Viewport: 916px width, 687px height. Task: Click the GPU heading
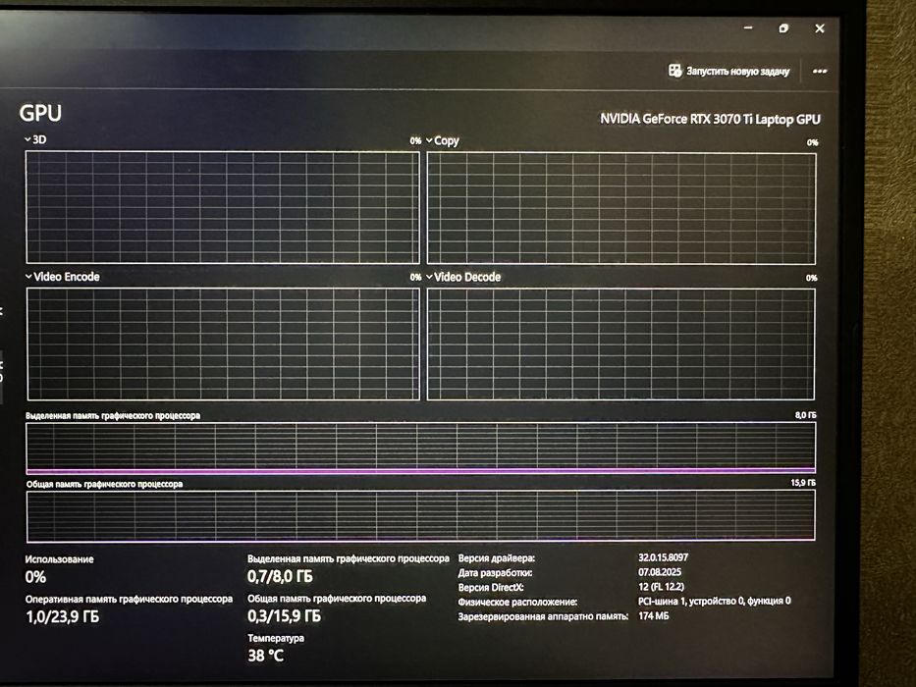(40, 113)
